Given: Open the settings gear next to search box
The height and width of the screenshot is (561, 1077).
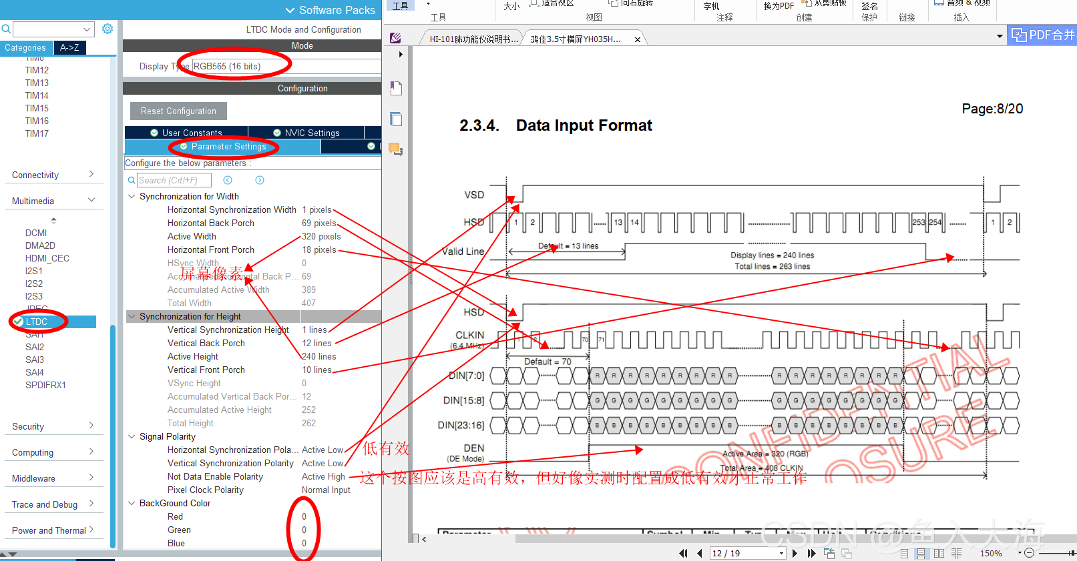Looking at the screenshot, I should point(107,29).
